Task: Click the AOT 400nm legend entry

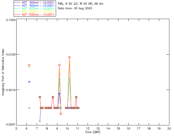Action: click(x=35, y=2)
